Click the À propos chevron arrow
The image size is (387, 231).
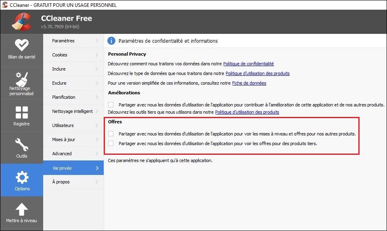pyautogui.click(x=97, y=182)
